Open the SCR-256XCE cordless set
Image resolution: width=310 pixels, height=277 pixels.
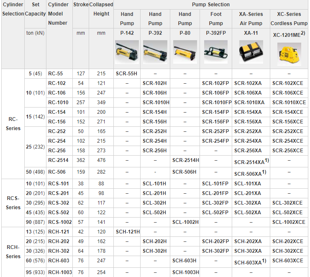pos(288,151)
